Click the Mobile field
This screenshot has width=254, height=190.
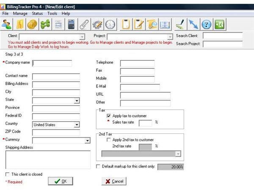pyautogui.click(x=137, y=79)
